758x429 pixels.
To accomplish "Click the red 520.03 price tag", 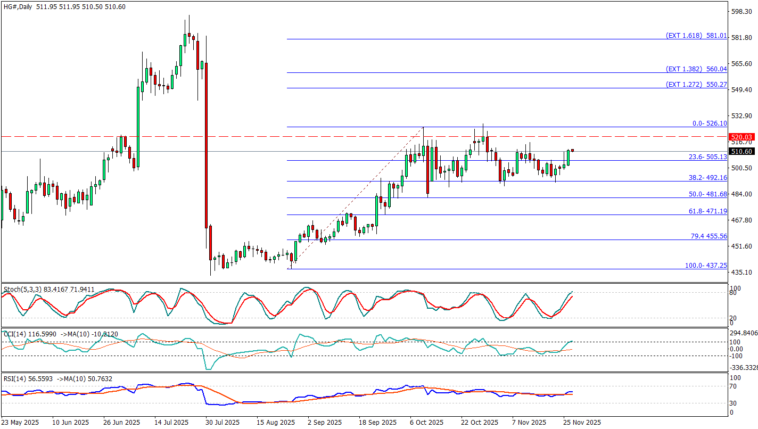I will (741, 137).
